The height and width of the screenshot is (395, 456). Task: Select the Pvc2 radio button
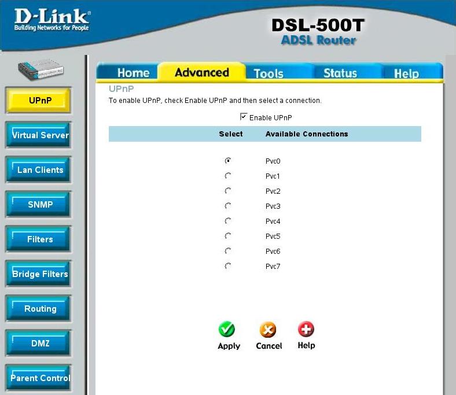227,191
